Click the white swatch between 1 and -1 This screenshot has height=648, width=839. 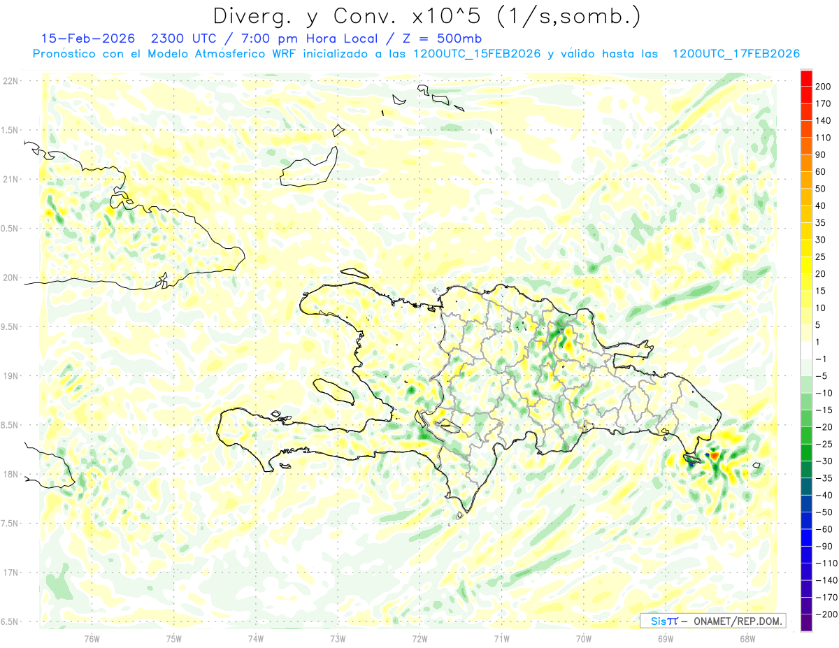tap(806, 350)
